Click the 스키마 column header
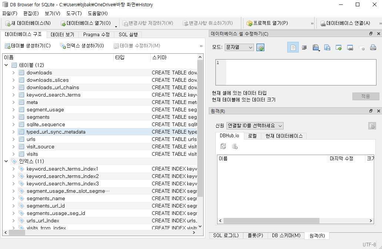The width and height of the screenshot is (382, 249). point(174,57)
